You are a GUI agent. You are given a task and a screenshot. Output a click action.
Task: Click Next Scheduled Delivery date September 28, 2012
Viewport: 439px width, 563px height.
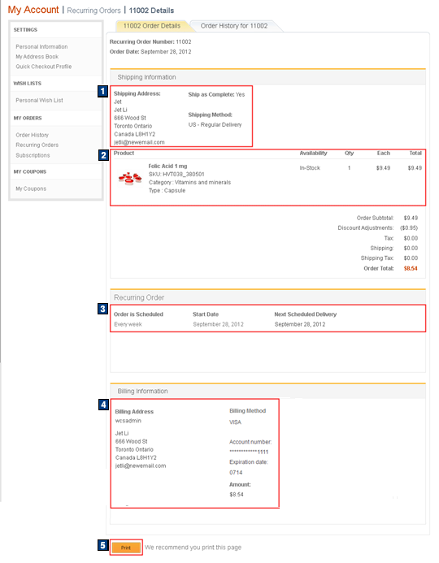pyautogui.click(x=300, y=324)
